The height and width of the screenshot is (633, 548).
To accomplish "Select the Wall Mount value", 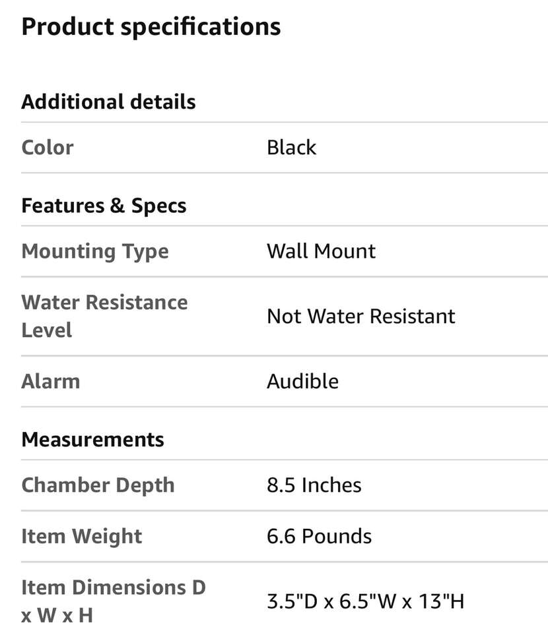I will pos(321,251).
